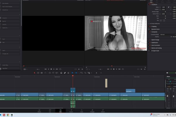Click the zoom link chain icon in Transform

pyautogui.click(x=168, y=7)
